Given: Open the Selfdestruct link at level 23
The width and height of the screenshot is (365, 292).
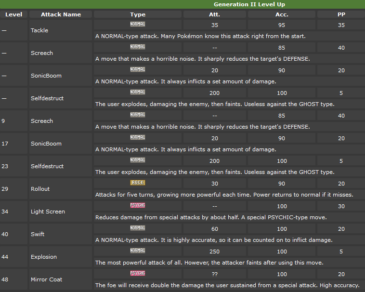Looking at the screenshot, I should (x=47, y=166).
